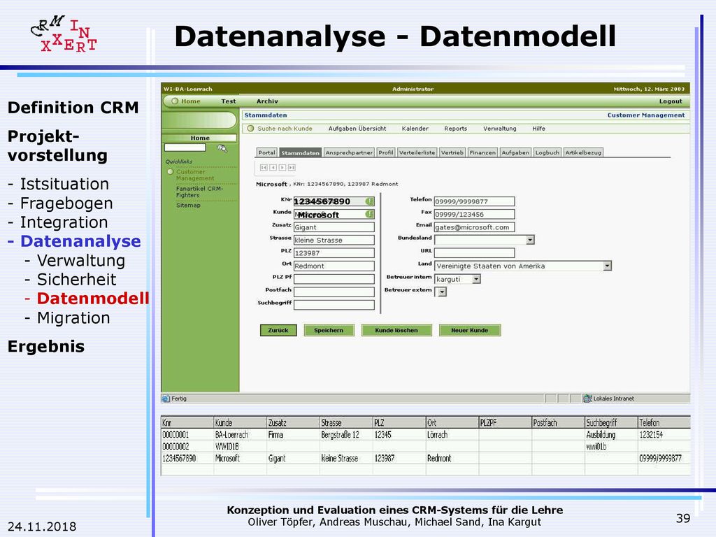Switch to the Portal tab
This screenshot has width=716, height=537.
[x=266, y=152]
